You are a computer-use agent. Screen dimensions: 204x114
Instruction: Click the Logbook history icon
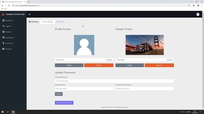pos(4,26)
